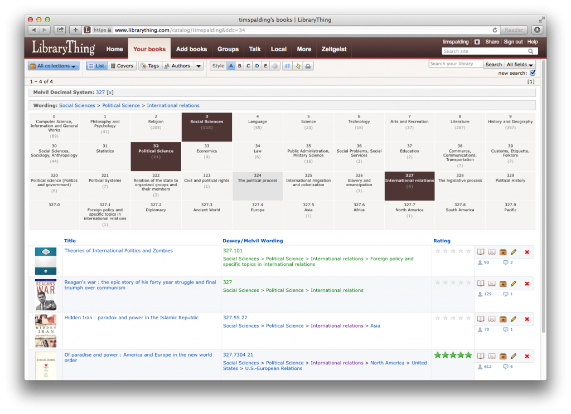571x414 pixels.
Task: Open style settings gear icon
Action: [x=274, y=66]
